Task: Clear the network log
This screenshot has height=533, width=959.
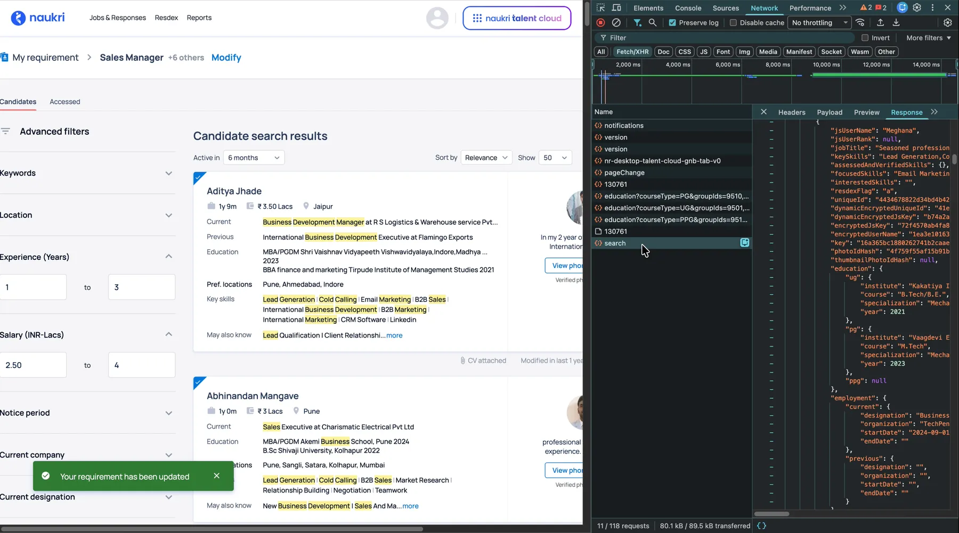Action: tap(616, 22)
